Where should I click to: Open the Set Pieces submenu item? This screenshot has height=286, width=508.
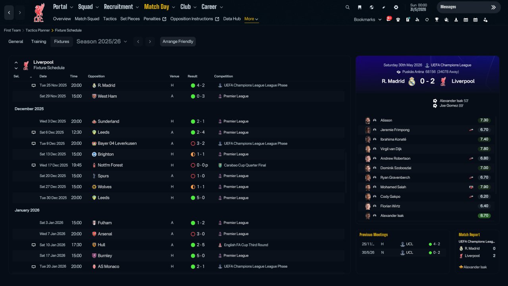(130, 19)
